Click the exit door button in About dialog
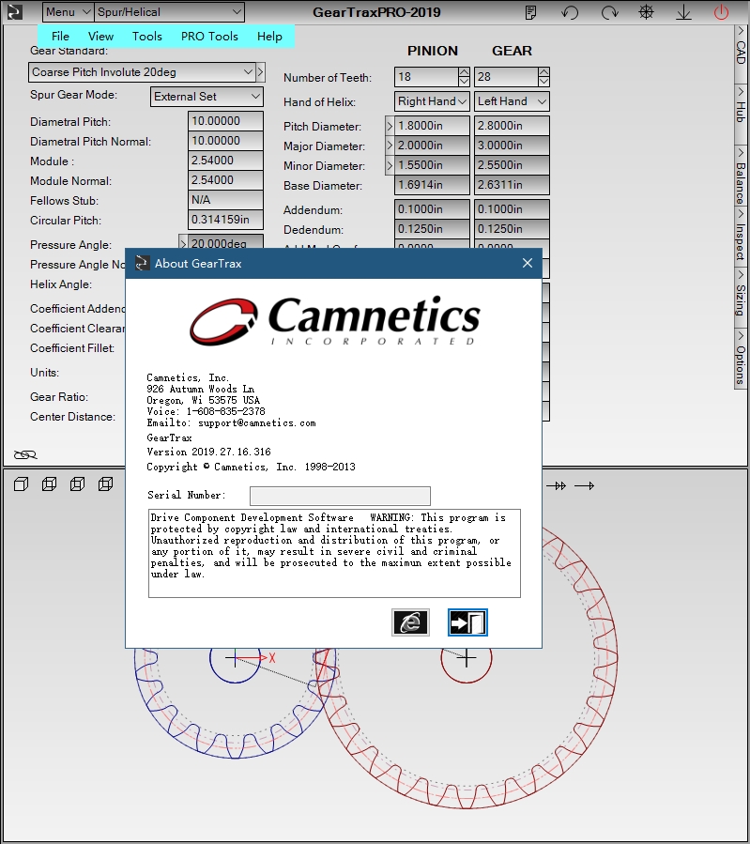 coord(467,622)
